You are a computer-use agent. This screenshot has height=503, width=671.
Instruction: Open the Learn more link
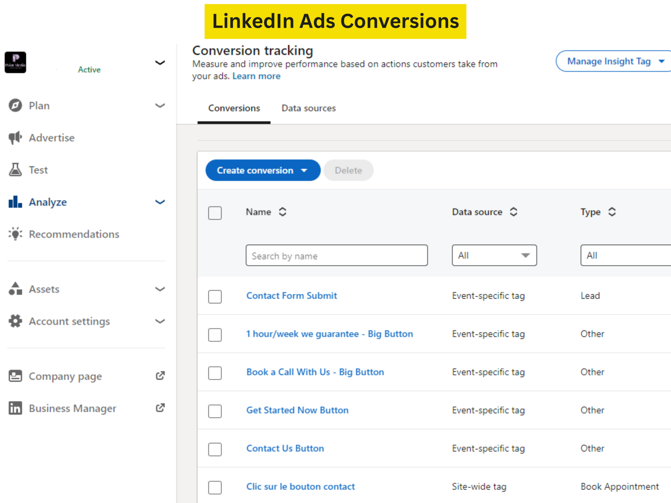(x=256, y=76)
